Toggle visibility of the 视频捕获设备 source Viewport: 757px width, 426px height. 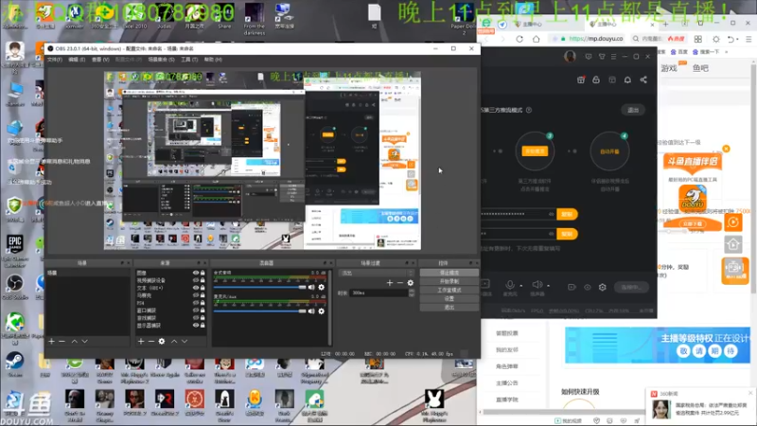(196, 280)
